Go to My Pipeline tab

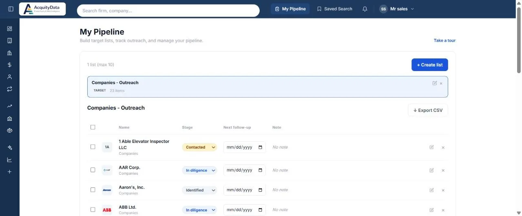(x=290, y=9)
